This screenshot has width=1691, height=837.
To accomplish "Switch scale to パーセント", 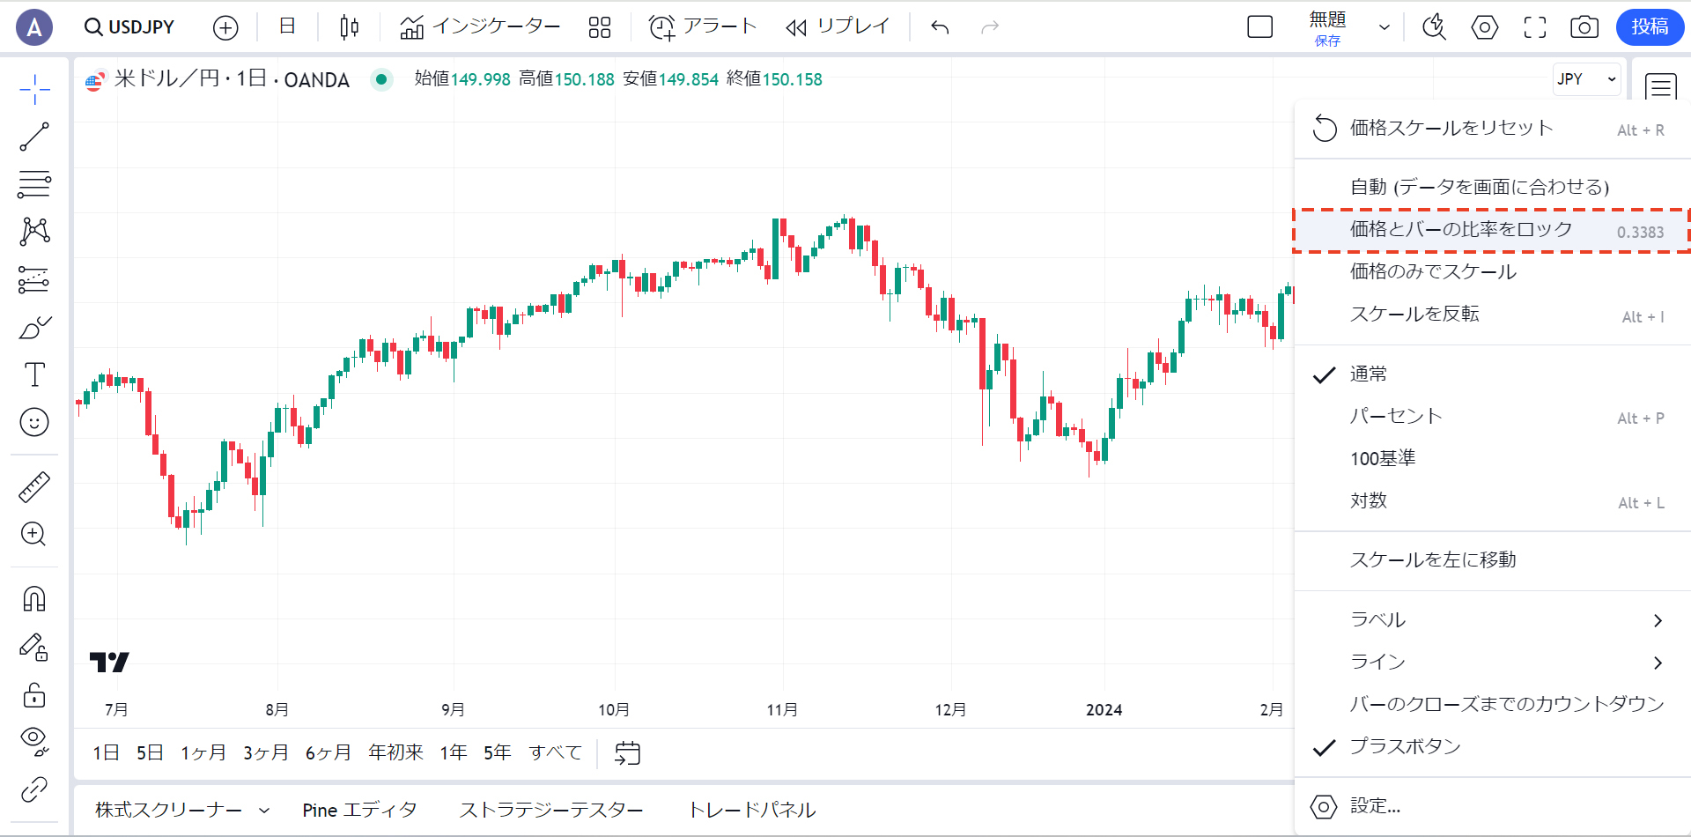I will coord(1493,417).
